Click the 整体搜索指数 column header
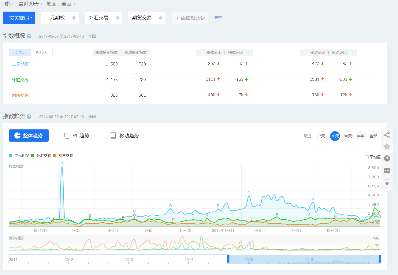 (x=106, y=53)
